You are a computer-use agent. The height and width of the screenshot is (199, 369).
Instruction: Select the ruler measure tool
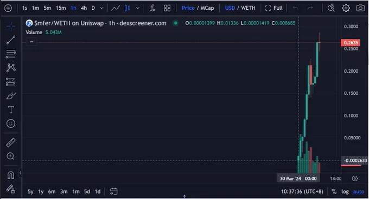pyautogui.click(x=11, y=142)
